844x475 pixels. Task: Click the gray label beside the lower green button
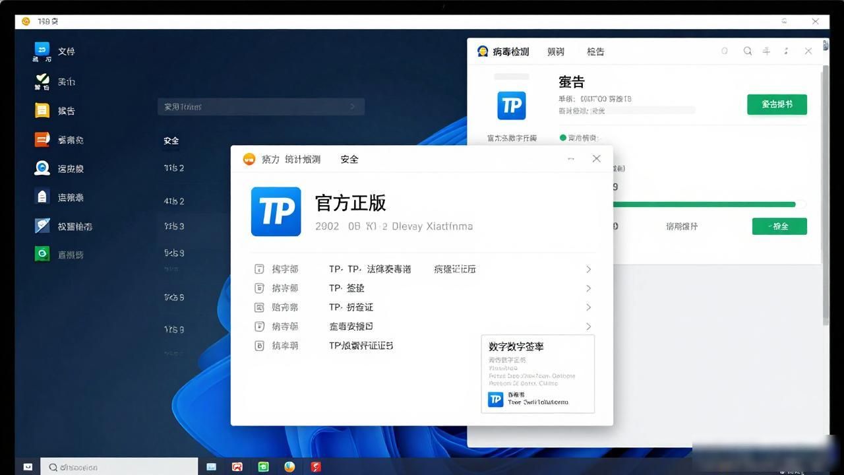(x=682, y=226)
